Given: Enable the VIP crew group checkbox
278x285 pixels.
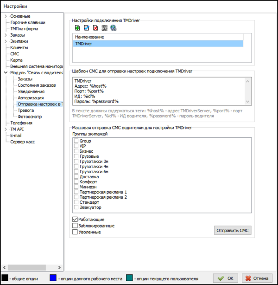Looking at the screenshot, I should 76,146.
